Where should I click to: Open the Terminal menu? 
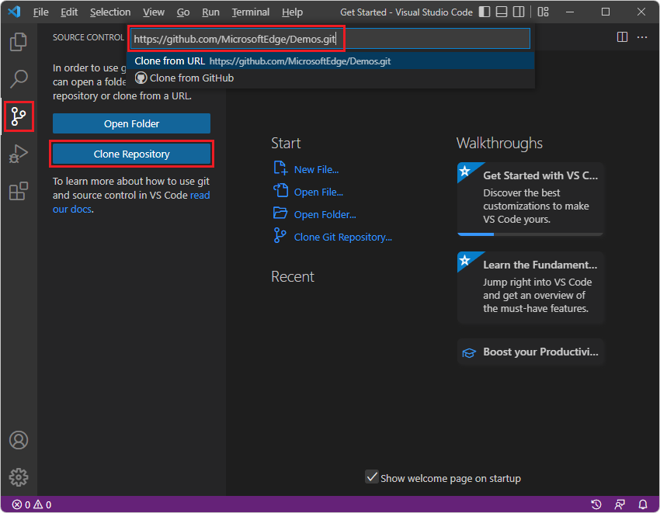(x=250, y=12)
